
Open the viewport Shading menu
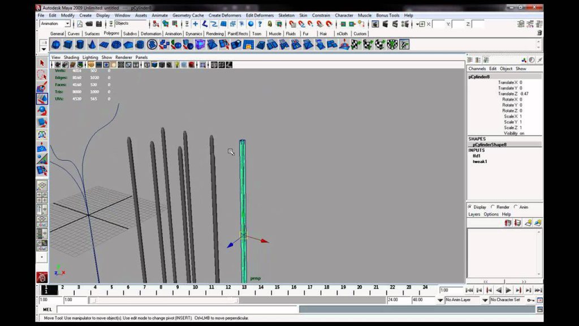(71, 58)
